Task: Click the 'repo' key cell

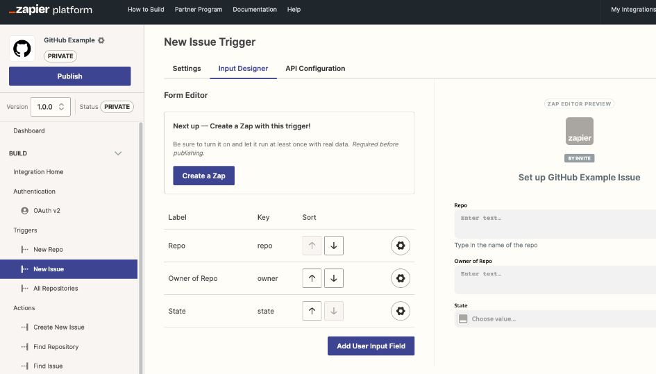Action: [x=264, y=246]
